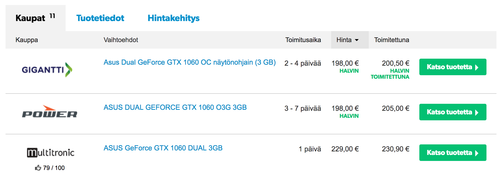Viewport: 500px width, 184px height.
Task: Sort by the Toimitusaika column header
Action: click(x=303, y=40)
